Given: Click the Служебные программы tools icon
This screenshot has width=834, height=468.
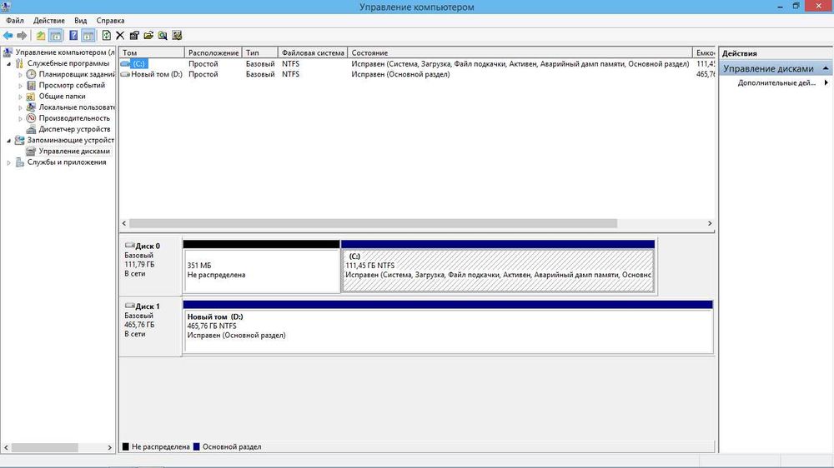Looking at the screenshot, I should (20, 63).
